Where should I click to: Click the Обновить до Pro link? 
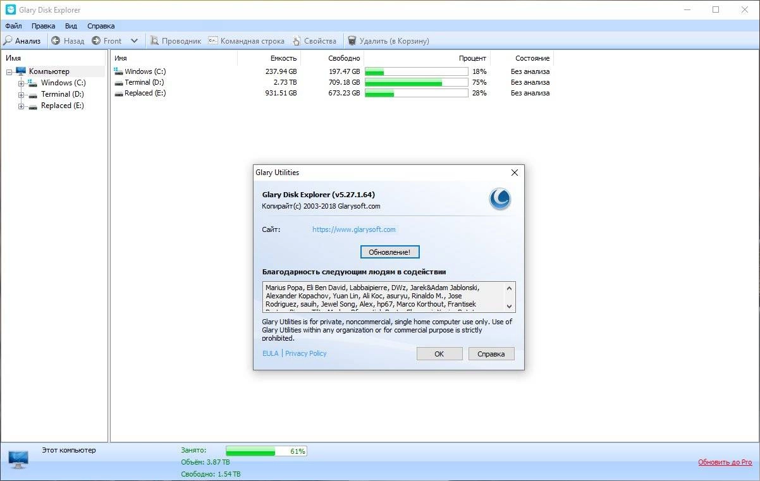(725, 462)
